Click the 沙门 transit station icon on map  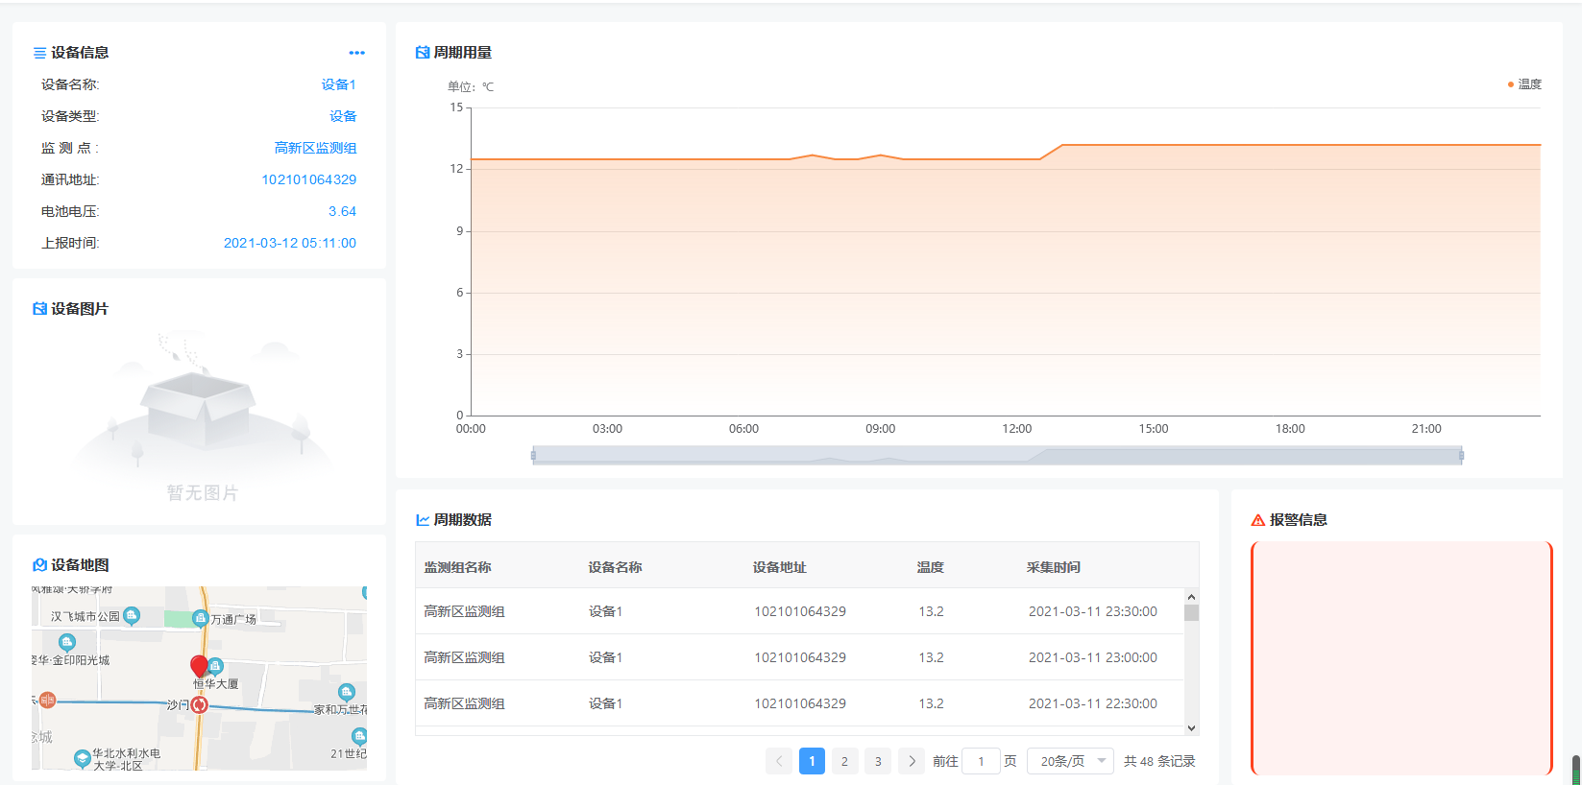(199, 705)
